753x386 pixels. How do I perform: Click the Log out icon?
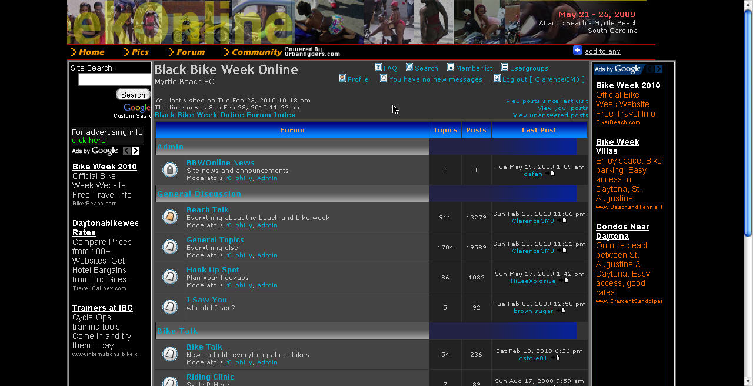point(497,78)
